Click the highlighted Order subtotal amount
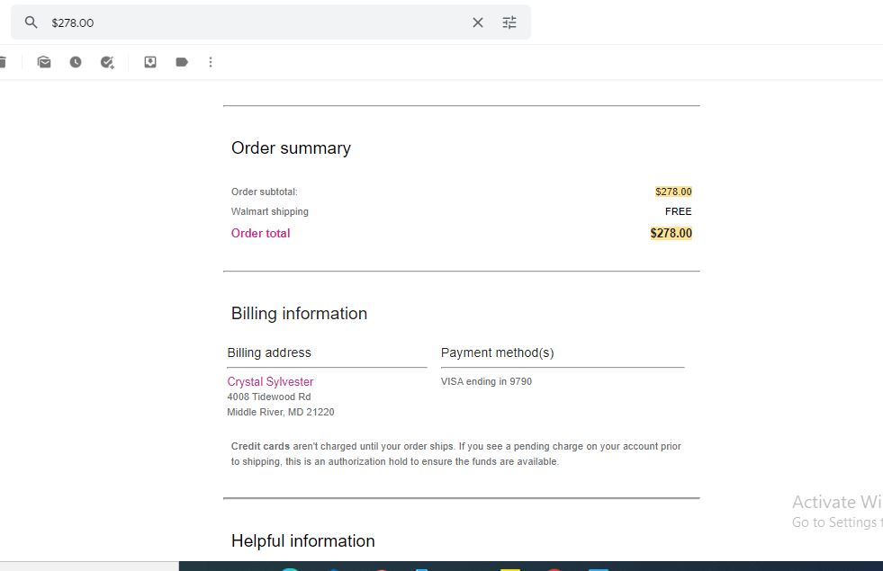Viewport: 883px width, 571px height. pyautogui.click(x=673, y=192)
